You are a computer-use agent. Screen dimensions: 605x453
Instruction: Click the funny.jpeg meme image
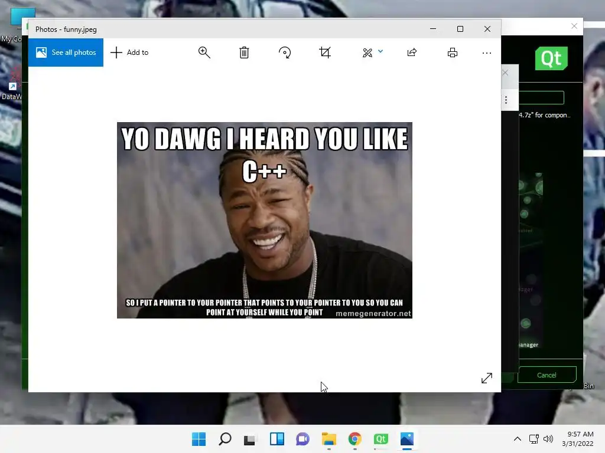(265, 221)
